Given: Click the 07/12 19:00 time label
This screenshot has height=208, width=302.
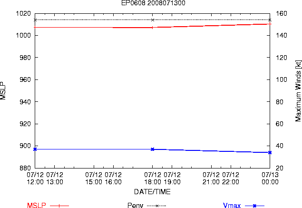Looking at the screenshot, I should [x=172, y=178].
